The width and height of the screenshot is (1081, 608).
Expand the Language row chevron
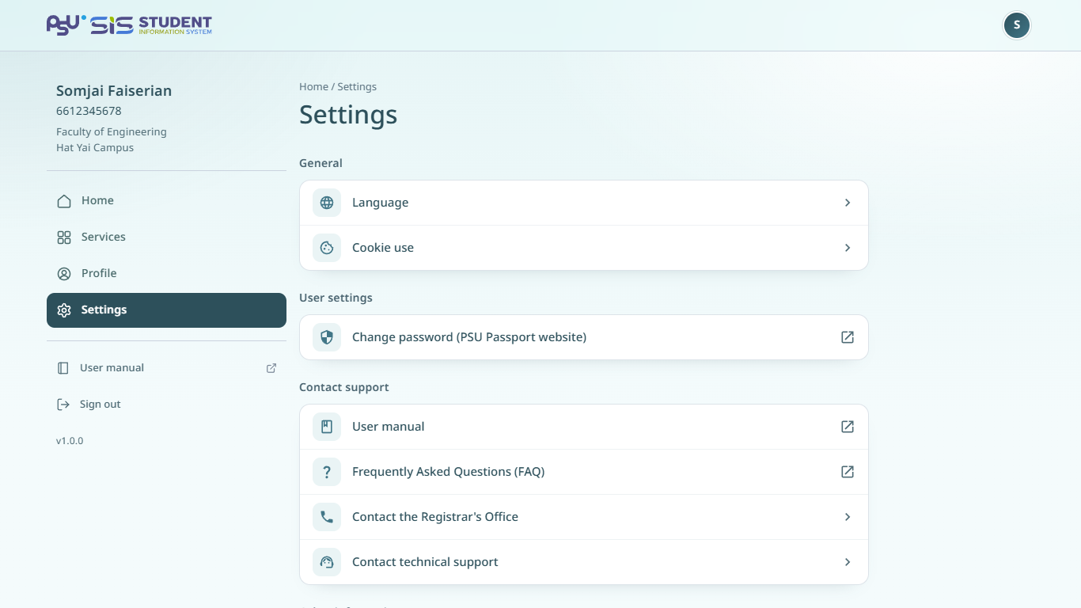848,203
